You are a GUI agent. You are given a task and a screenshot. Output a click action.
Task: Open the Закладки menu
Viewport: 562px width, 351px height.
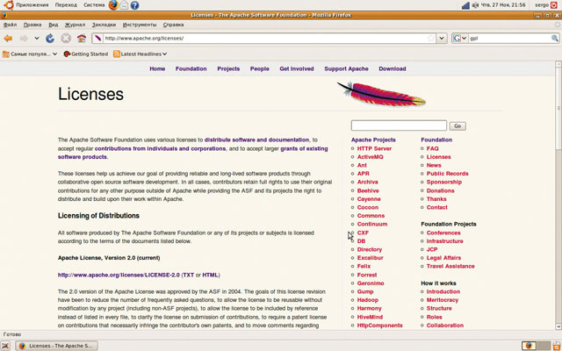104,25
